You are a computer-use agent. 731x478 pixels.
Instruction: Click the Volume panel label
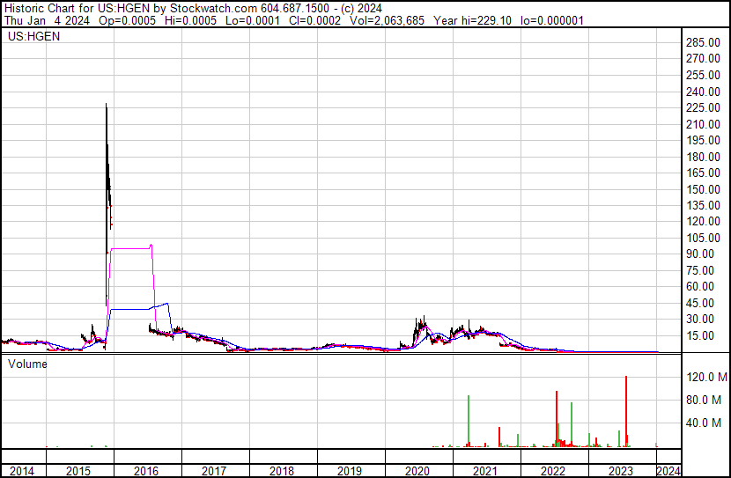tap(26, 363)
